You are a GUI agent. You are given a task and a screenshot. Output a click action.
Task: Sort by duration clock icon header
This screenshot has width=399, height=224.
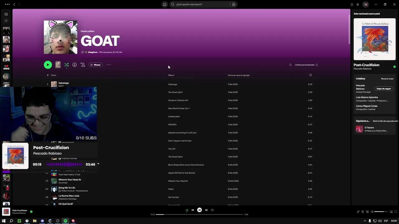tap(310, 75)
